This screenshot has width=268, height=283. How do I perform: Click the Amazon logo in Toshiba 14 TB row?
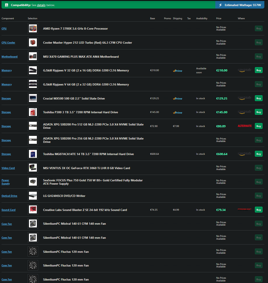245,154
